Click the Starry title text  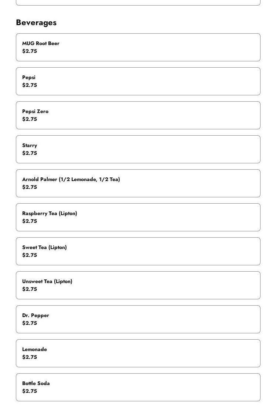pyautogui.click(x=30, y=145)
